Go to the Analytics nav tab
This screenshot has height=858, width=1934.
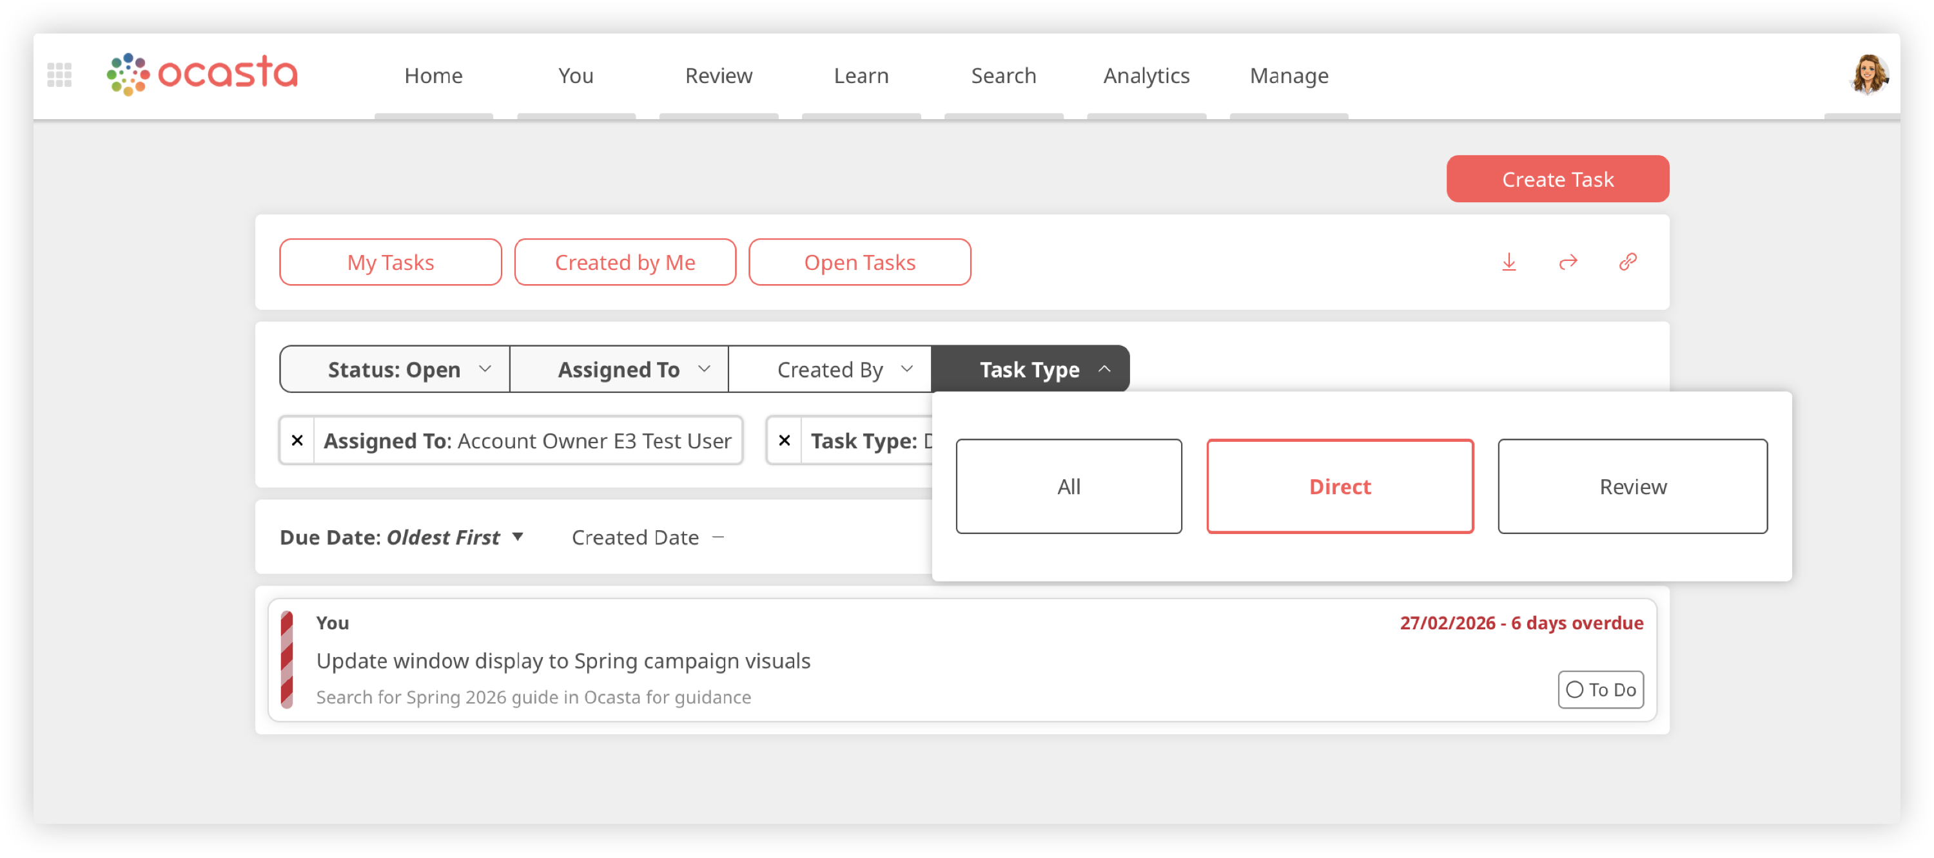[x=1146, y=76]
